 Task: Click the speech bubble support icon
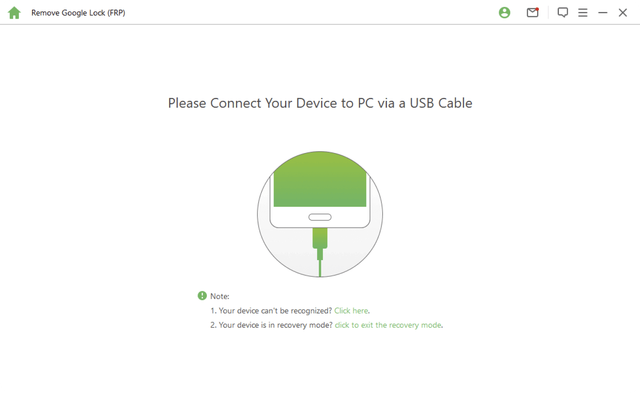(x=562, y=13)
